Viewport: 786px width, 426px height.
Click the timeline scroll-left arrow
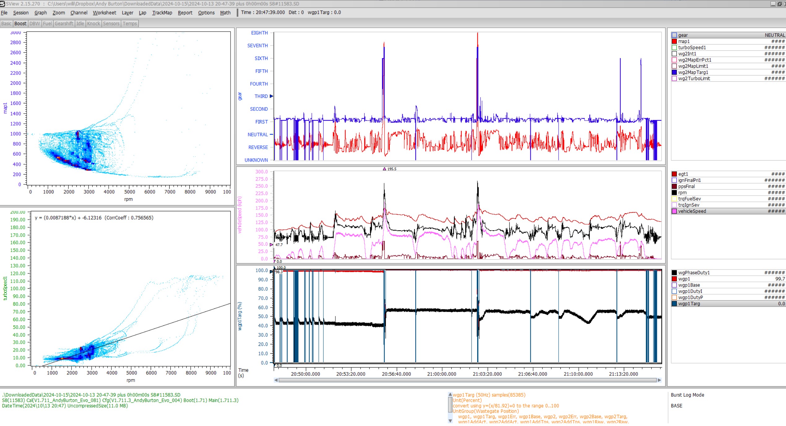pos(276,380)
